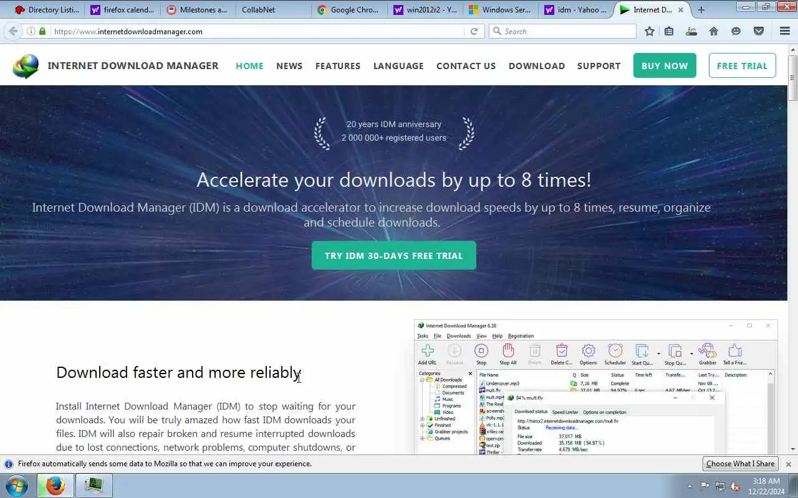This screenshot has height=498, width=798.
Task: Click the FREE TRIAL button in header
Action: (x=743, y=65)
